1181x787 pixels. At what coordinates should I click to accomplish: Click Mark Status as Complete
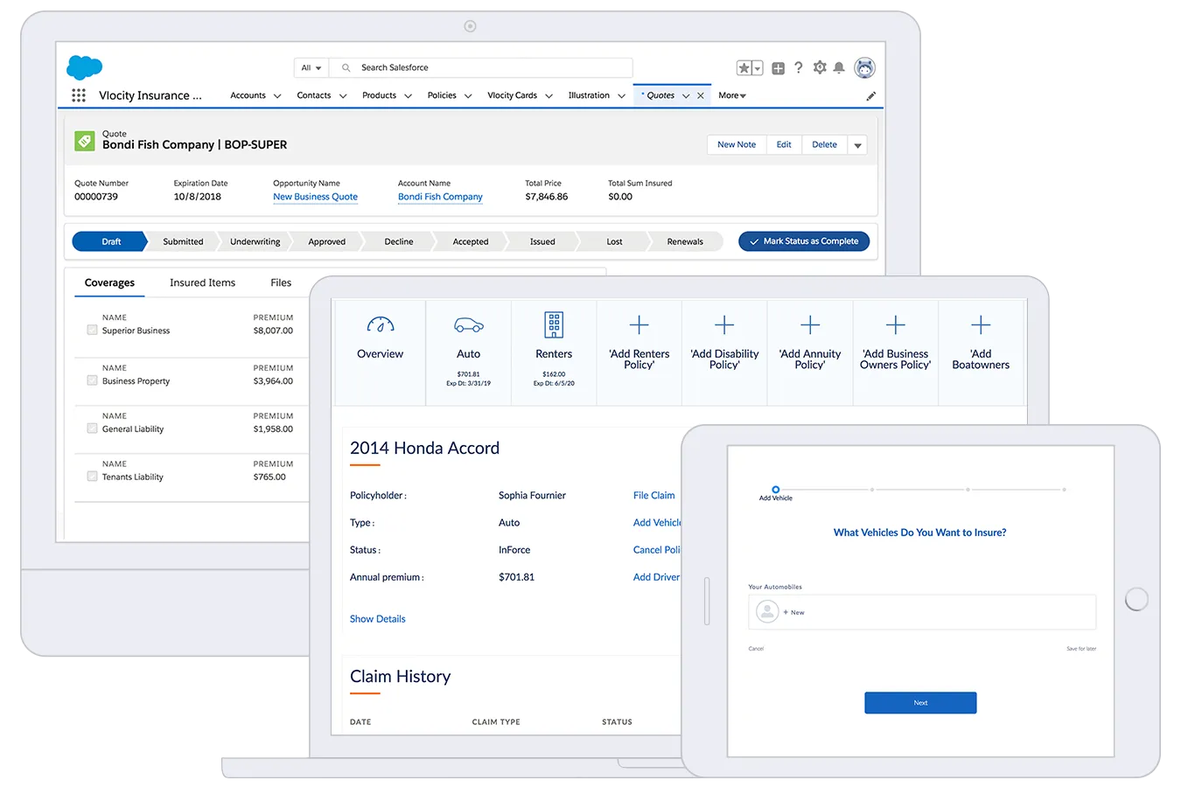point(804,241)
